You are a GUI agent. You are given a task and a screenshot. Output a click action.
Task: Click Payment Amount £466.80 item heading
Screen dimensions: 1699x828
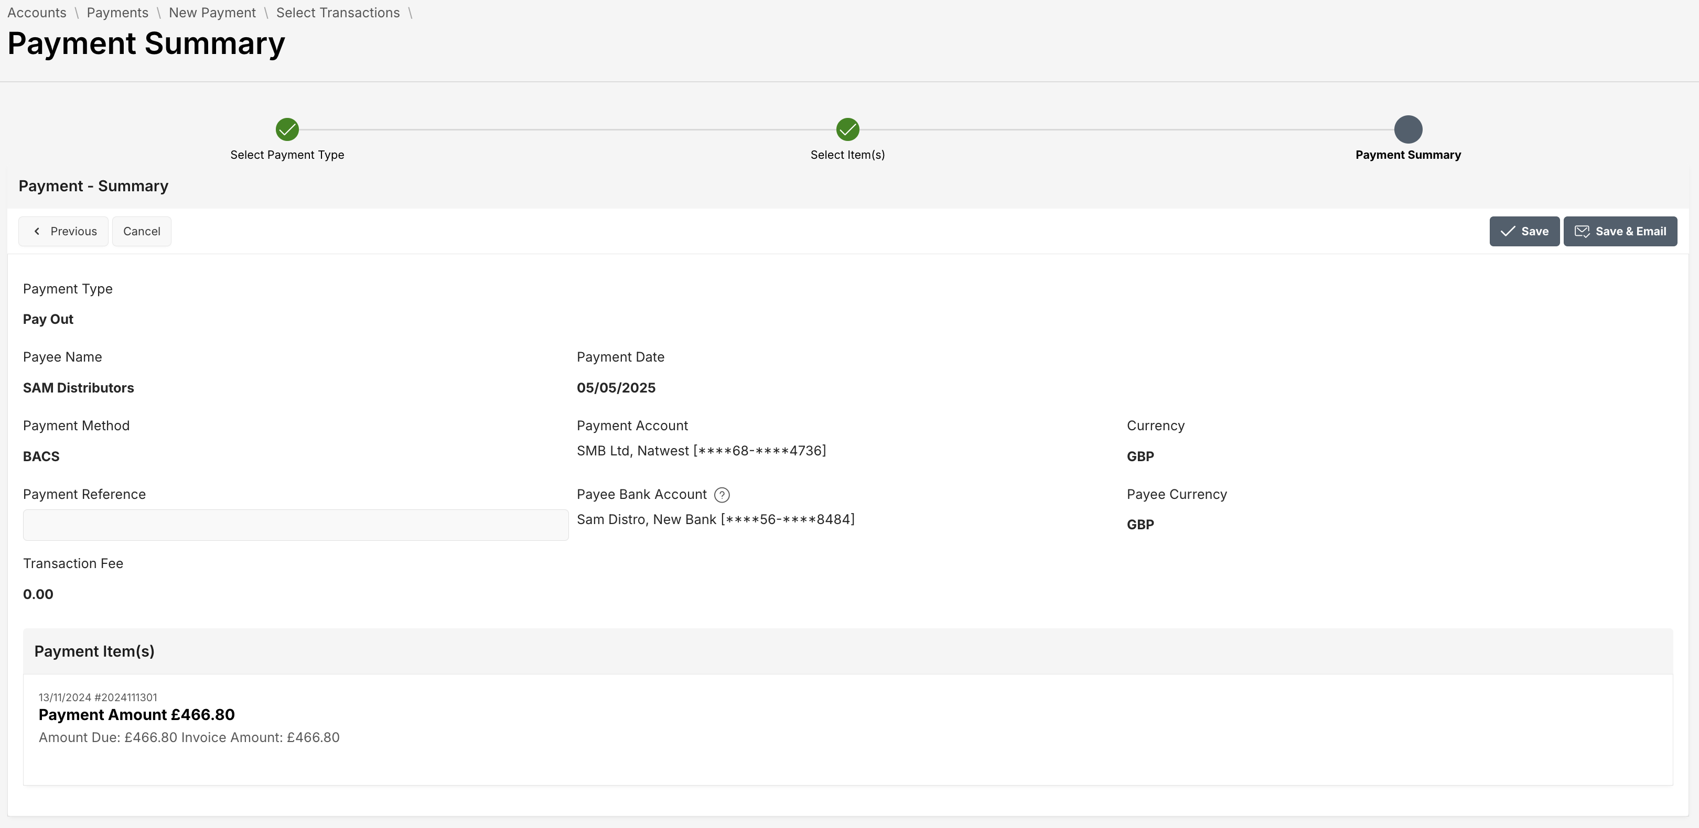pos(136,715)
